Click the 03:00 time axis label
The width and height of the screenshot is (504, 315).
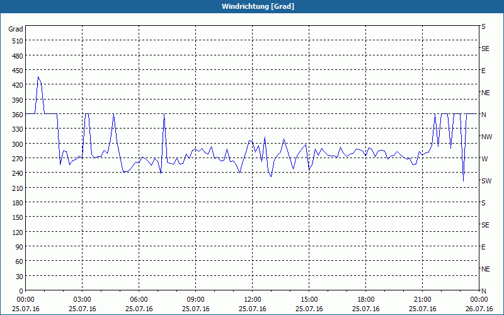coord(83,300)
